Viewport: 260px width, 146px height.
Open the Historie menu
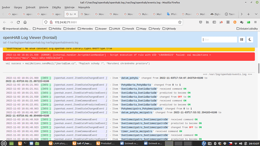(x=44, y=7)
